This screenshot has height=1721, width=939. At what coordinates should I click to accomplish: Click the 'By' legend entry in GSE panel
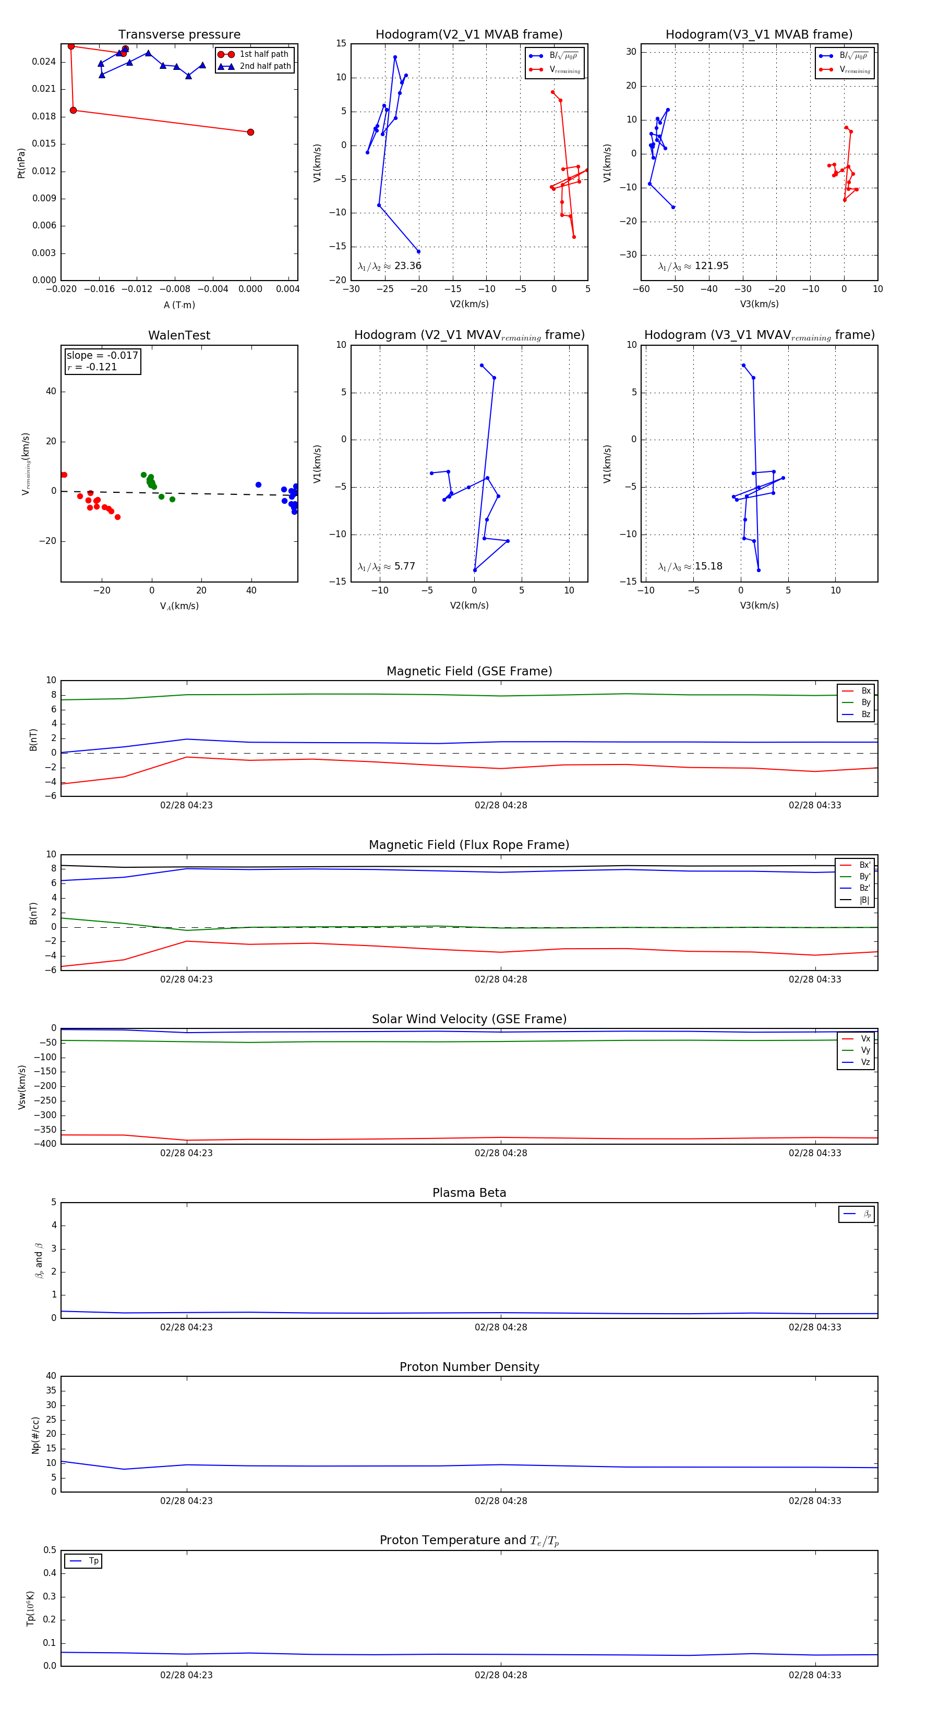(857, 702)
